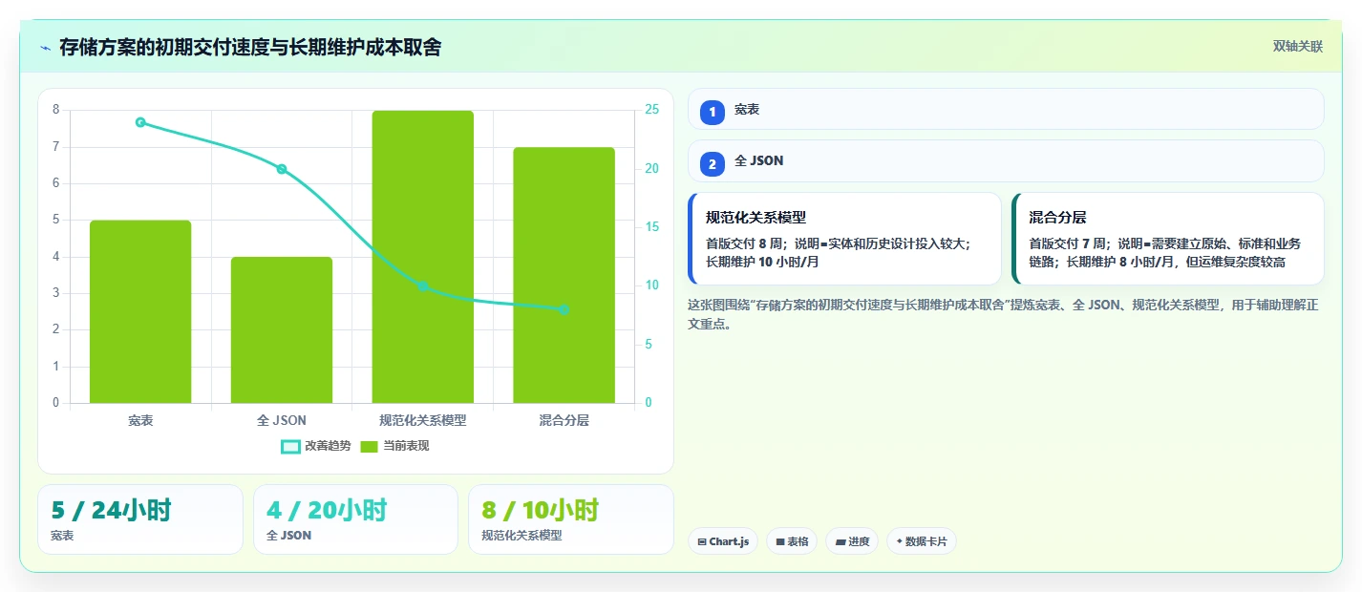This screenshot has width=1362, height=592.
Task: Click the 5 / 24小时 stat card
Action: click(140, 519)
